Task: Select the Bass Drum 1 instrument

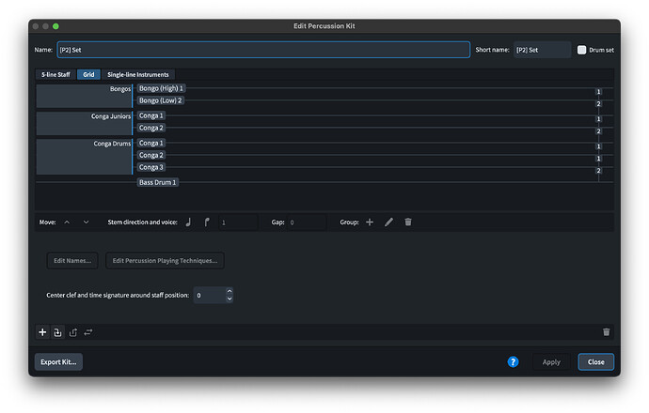Action: (158, 182)
